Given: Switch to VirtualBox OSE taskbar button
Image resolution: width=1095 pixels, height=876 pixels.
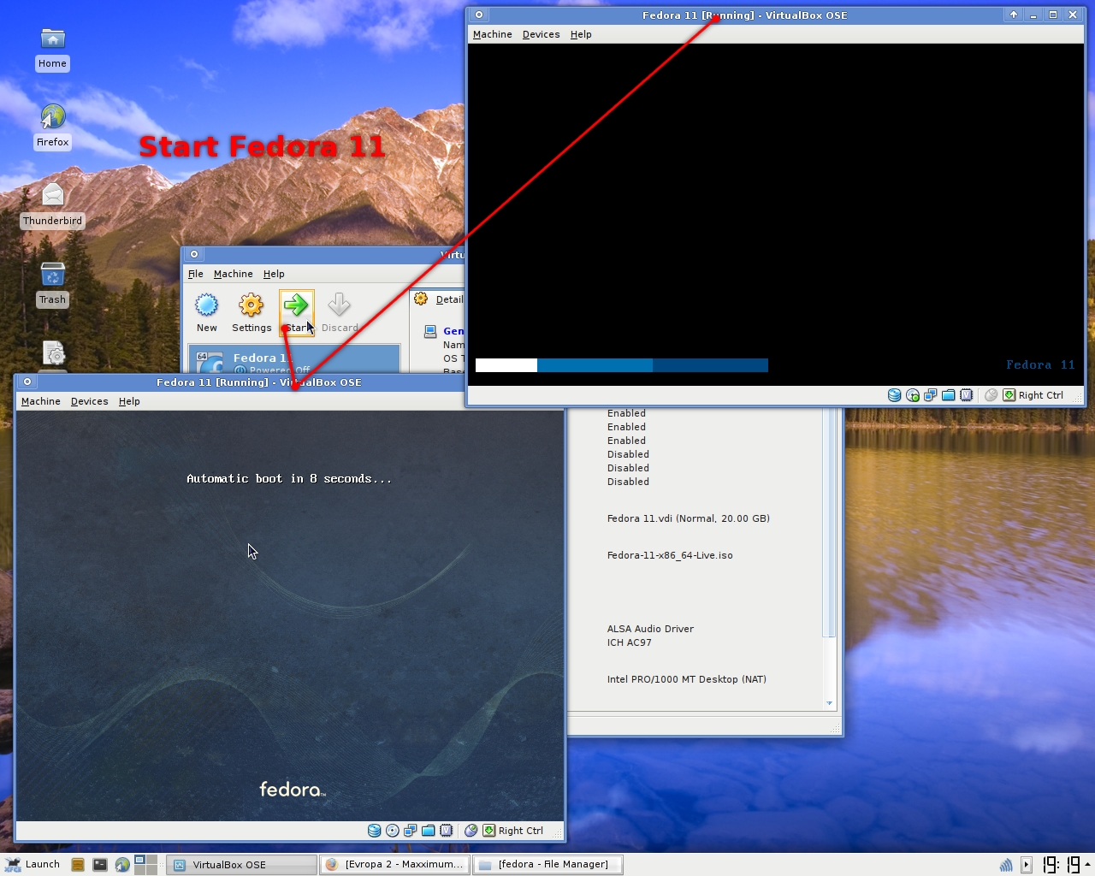Looking at the screenshot, I should [x=241, y=865].
